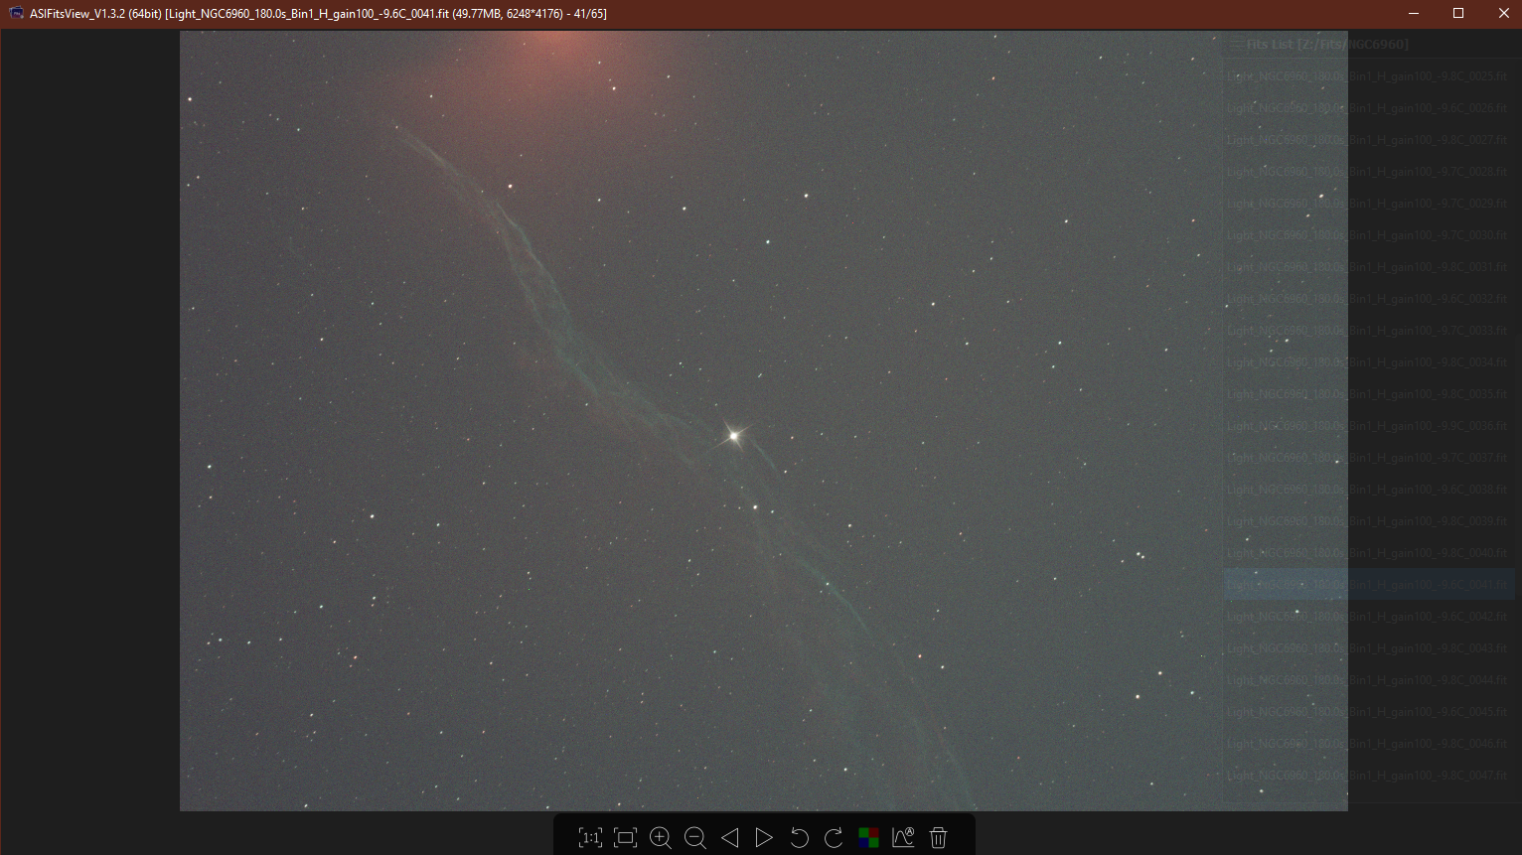The width and height of the screenshot is (1522, 855).
Task: Delete the current image with the trash icon
Action: (x=938, y=838)
